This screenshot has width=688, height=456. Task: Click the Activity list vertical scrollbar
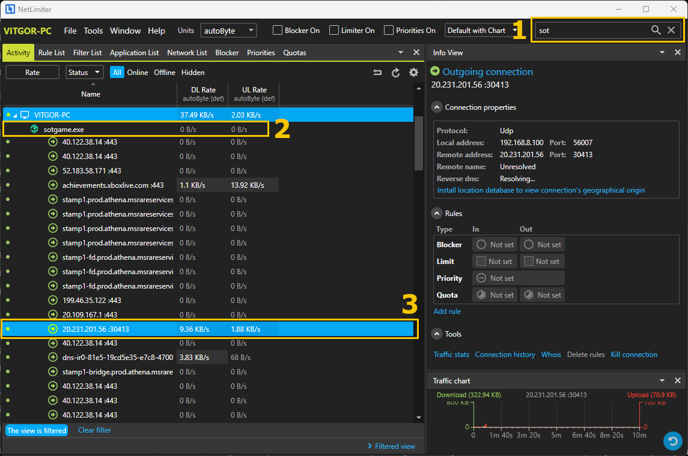[x=418, y=144]
